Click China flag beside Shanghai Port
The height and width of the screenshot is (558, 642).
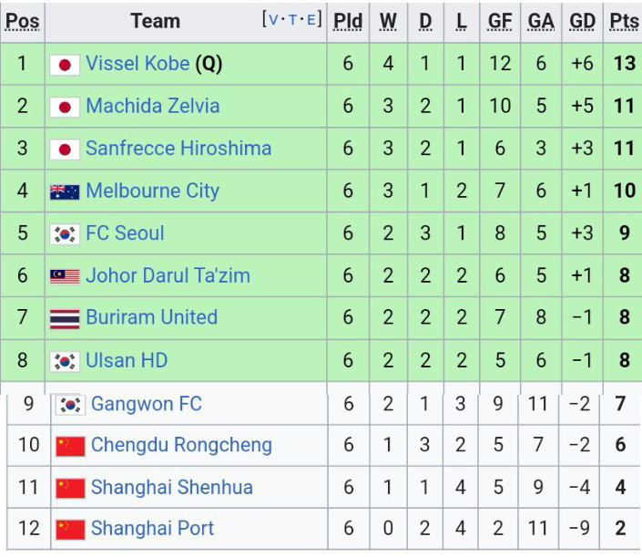(70, 530)
